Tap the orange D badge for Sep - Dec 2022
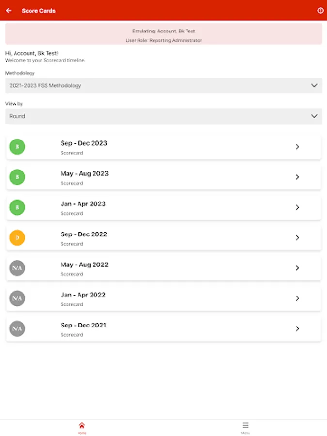 click(17, 238)
